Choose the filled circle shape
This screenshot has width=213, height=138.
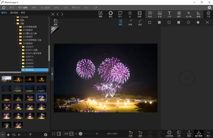click(x=198, y=22)
